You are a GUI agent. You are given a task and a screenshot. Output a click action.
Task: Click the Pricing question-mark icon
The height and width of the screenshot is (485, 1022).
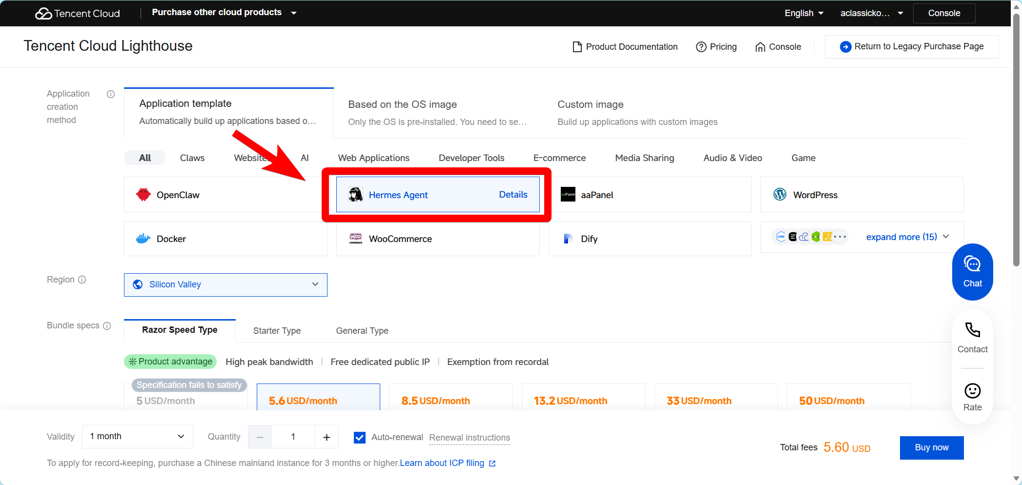[701, 47]
